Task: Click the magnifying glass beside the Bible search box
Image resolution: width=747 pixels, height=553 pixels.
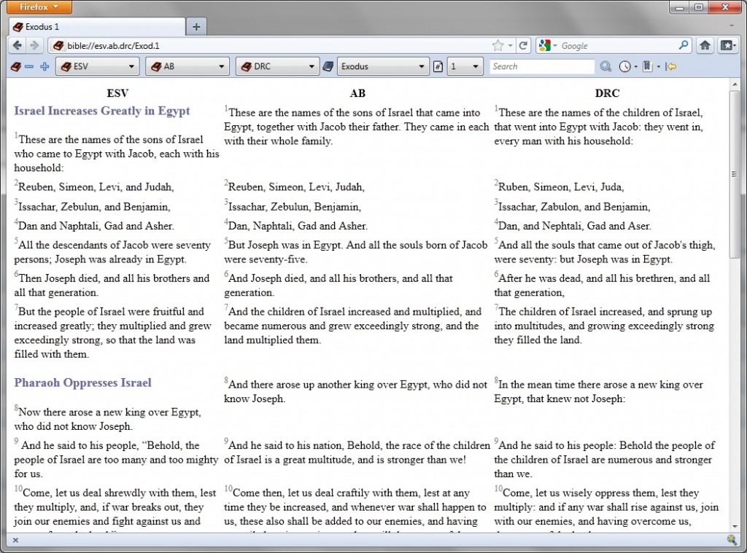Action: (x=605, y=67)
